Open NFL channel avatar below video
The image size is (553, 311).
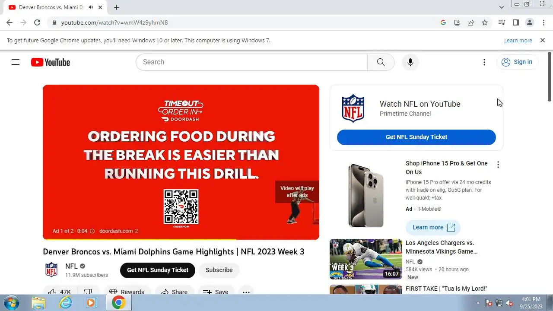point(51,270)
